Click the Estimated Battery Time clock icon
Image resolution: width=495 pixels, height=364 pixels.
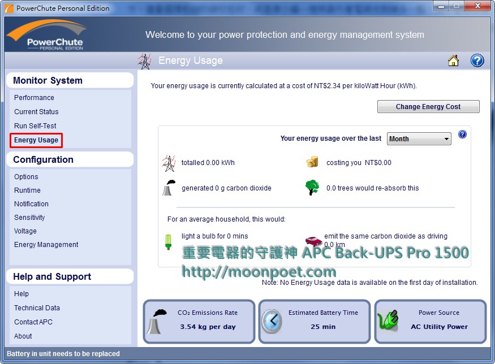(272, 322)
